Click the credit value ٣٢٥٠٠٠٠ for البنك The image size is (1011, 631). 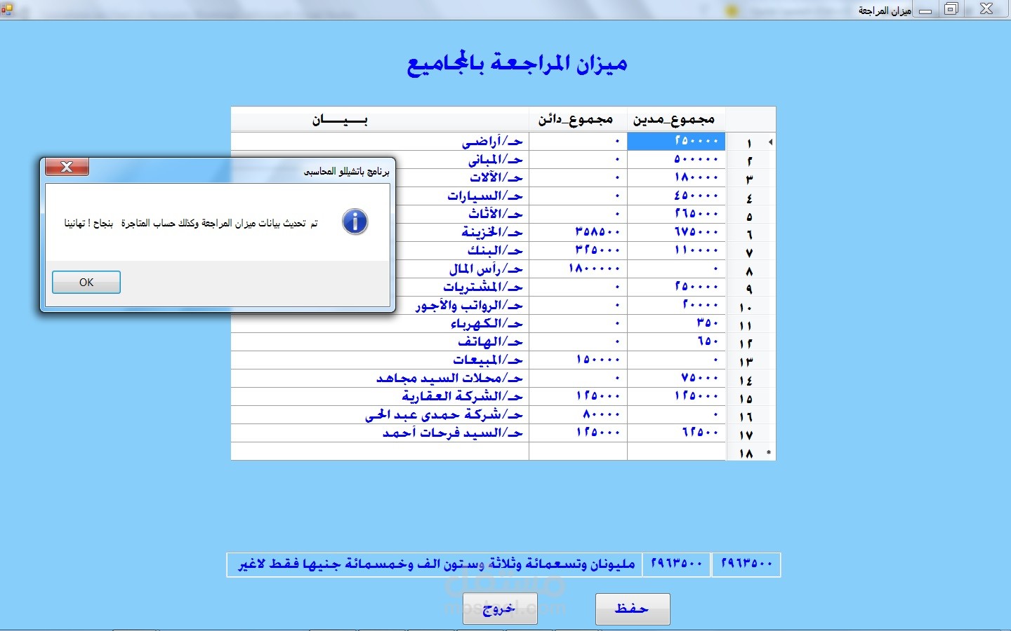point(578,251)
